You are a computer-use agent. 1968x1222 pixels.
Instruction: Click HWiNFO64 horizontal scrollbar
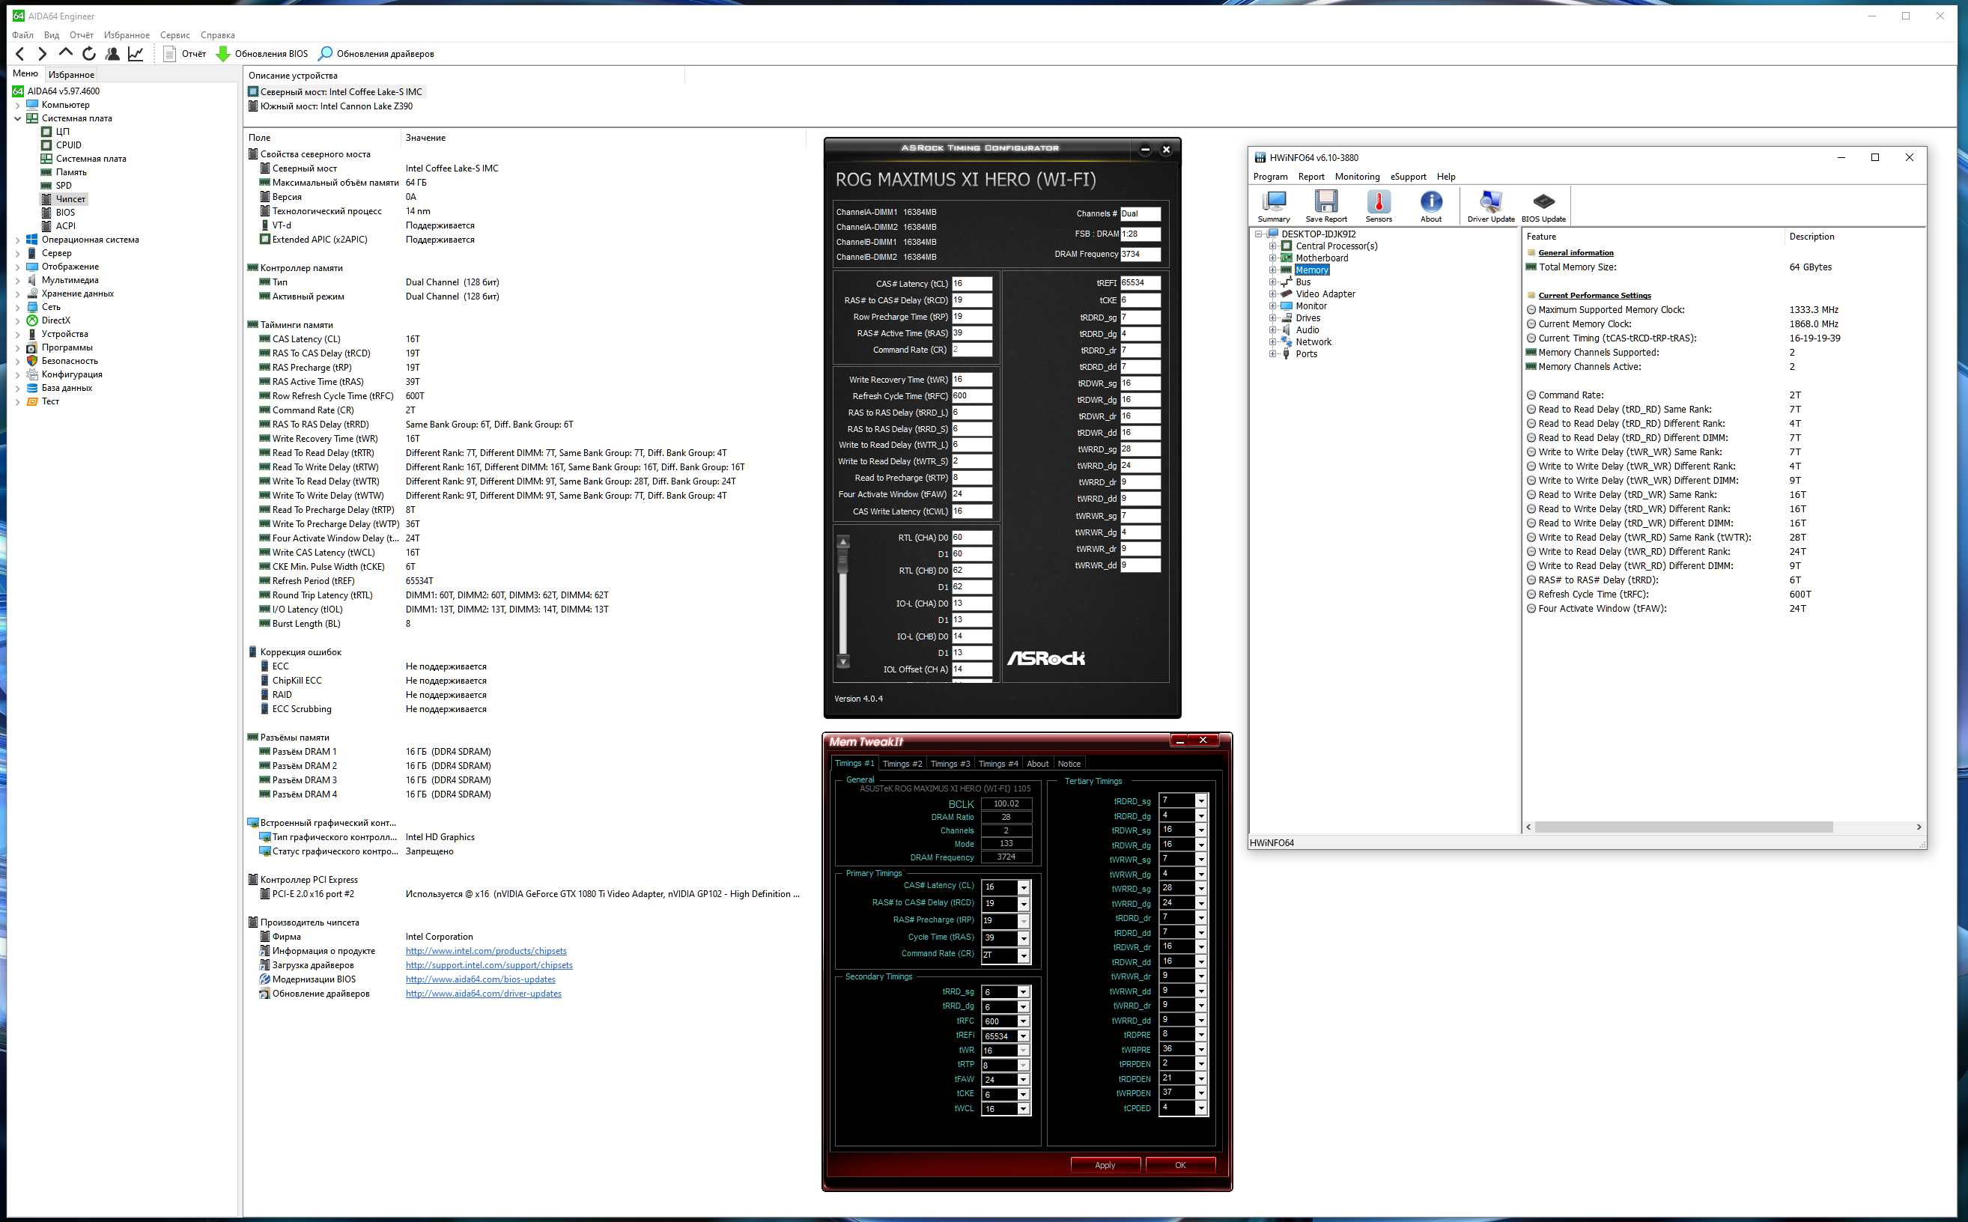point(1683,827)
